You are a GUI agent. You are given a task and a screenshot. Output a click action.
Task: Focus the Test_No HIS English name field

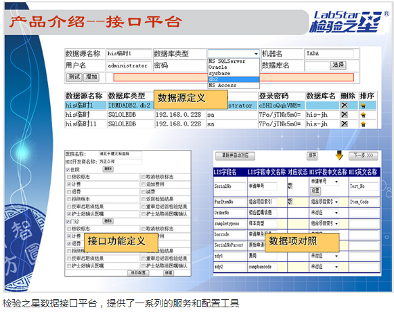(364, 186)
